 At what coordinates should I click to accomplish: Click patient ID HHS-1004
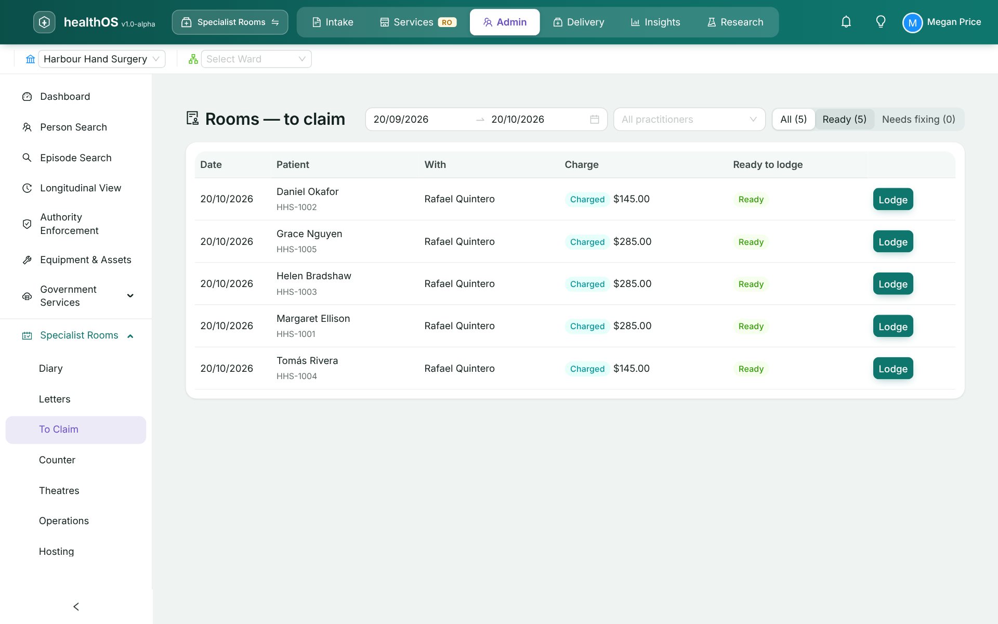coord(296,376)
